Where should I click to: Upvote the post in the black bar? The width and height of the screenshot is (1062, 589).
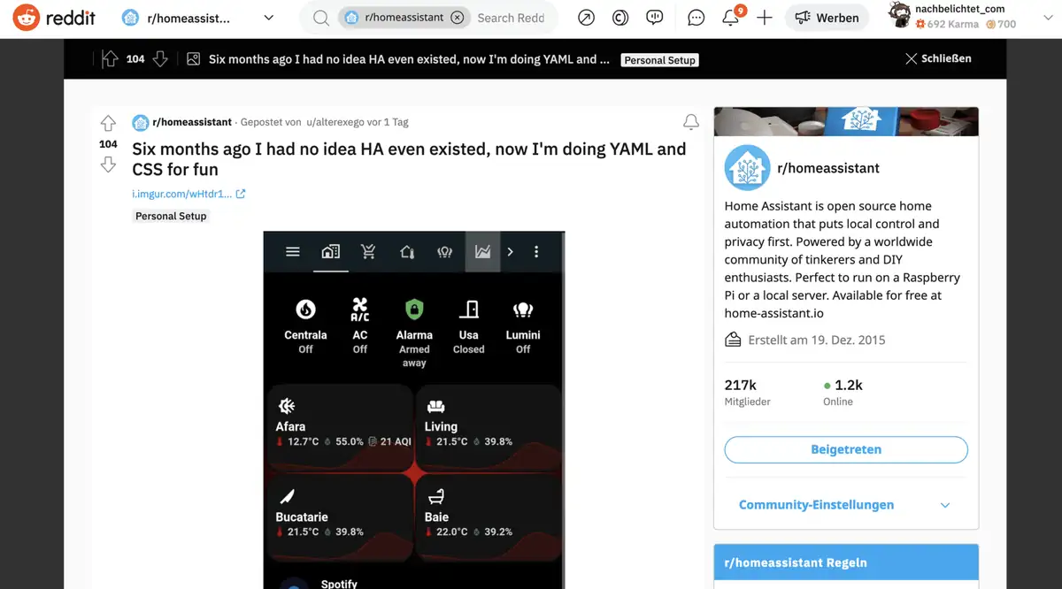(x=110, y=59)
